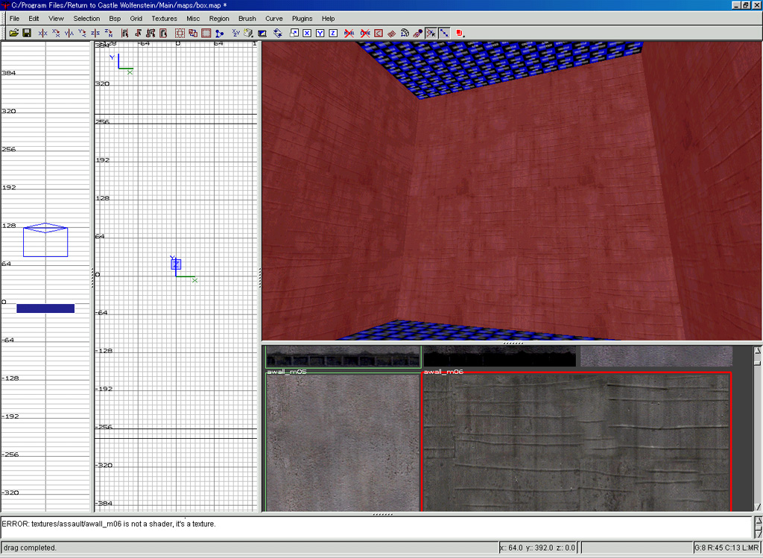Click the solid blue bar in Z view

45,308
